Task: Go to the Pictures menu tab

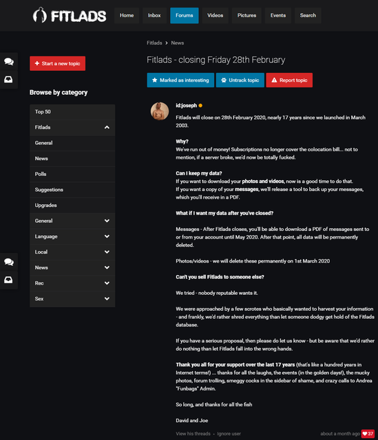Action: [246, 15]
